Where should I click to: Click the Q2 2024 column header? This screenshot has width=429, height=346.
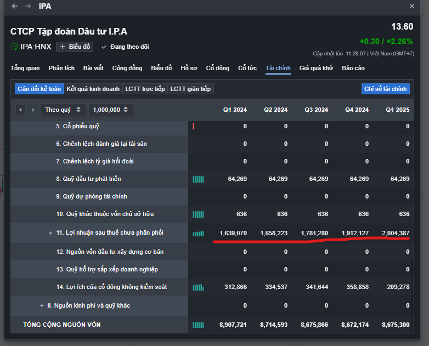[275, 110]
